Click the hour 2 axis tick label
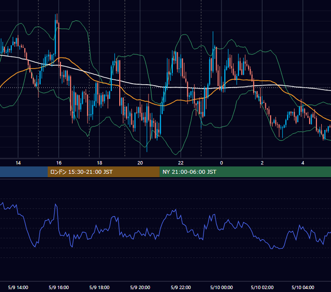 (x=262, y=163)
